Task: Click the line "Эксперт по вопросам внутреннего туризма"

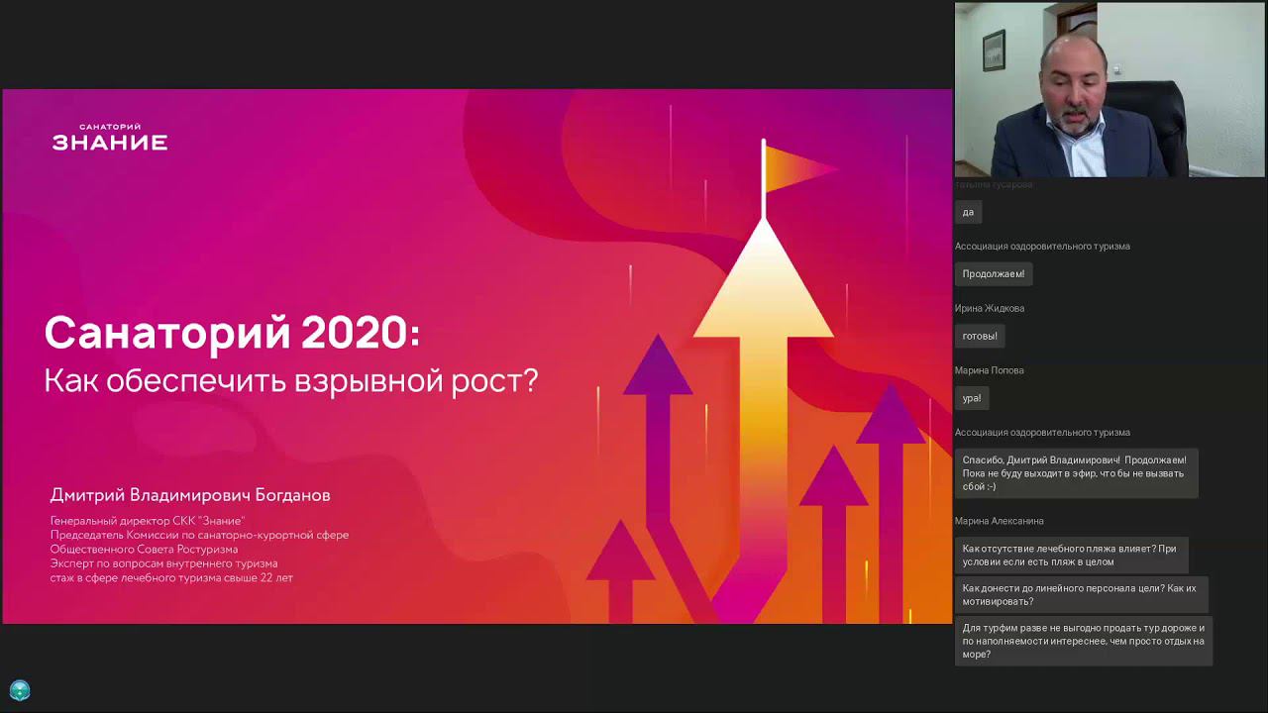Action: (163, 563)
